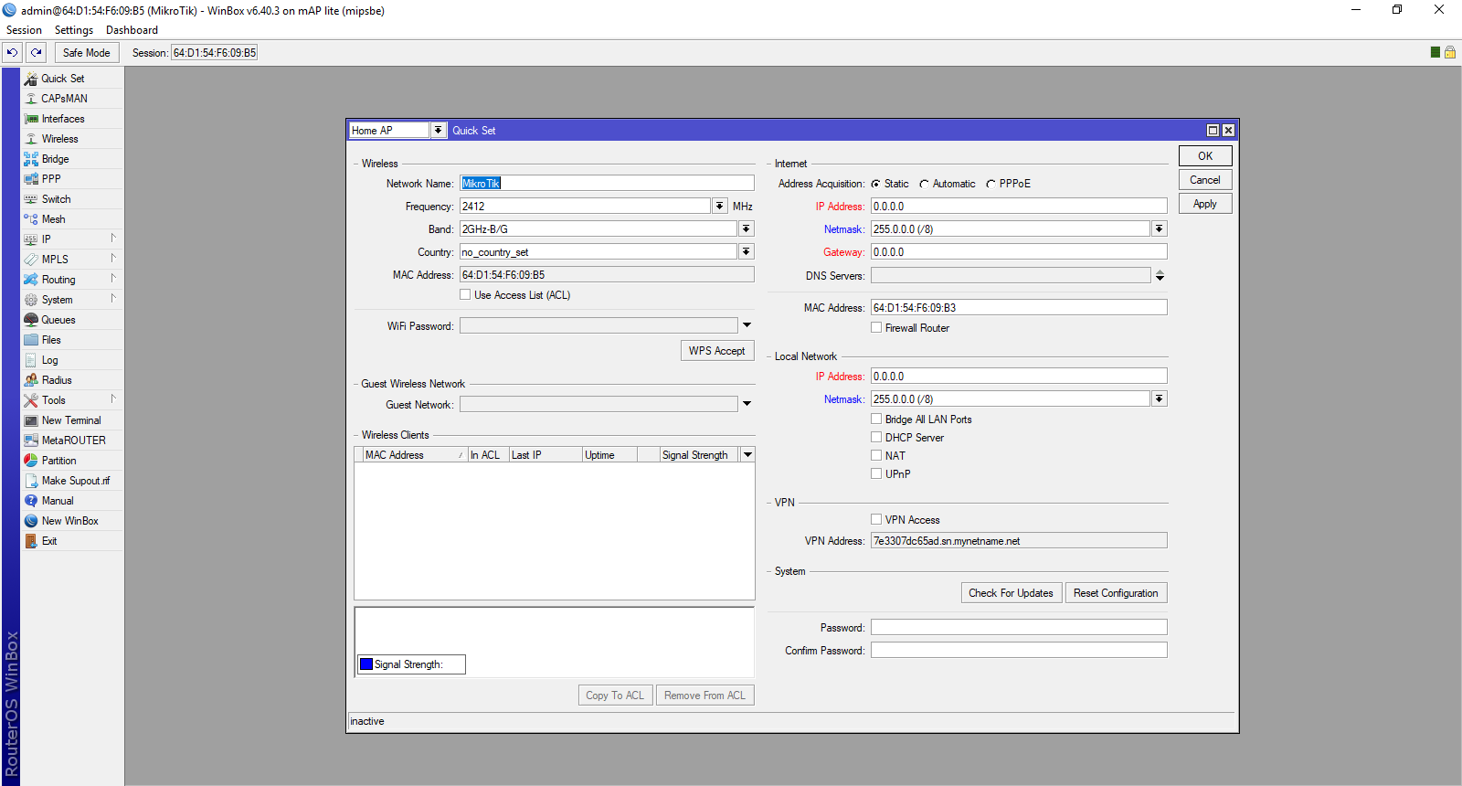Click the undo arrow toolbar button
The width and height of the screenshot is (1462, 786).
click(13, 53)
